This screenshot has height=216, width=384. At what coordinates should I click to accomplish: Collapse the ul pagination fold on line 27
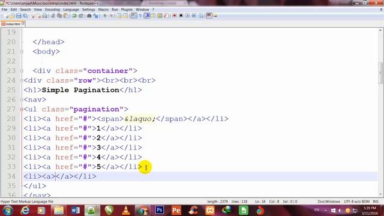coord(22,109)
